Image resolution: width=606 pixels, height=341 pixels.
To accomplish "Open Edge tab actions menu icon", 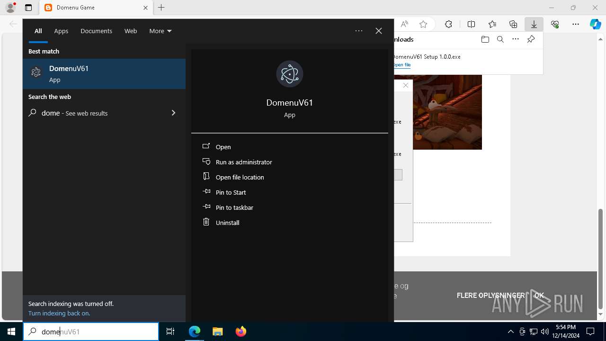I will (x=28, y=8).
